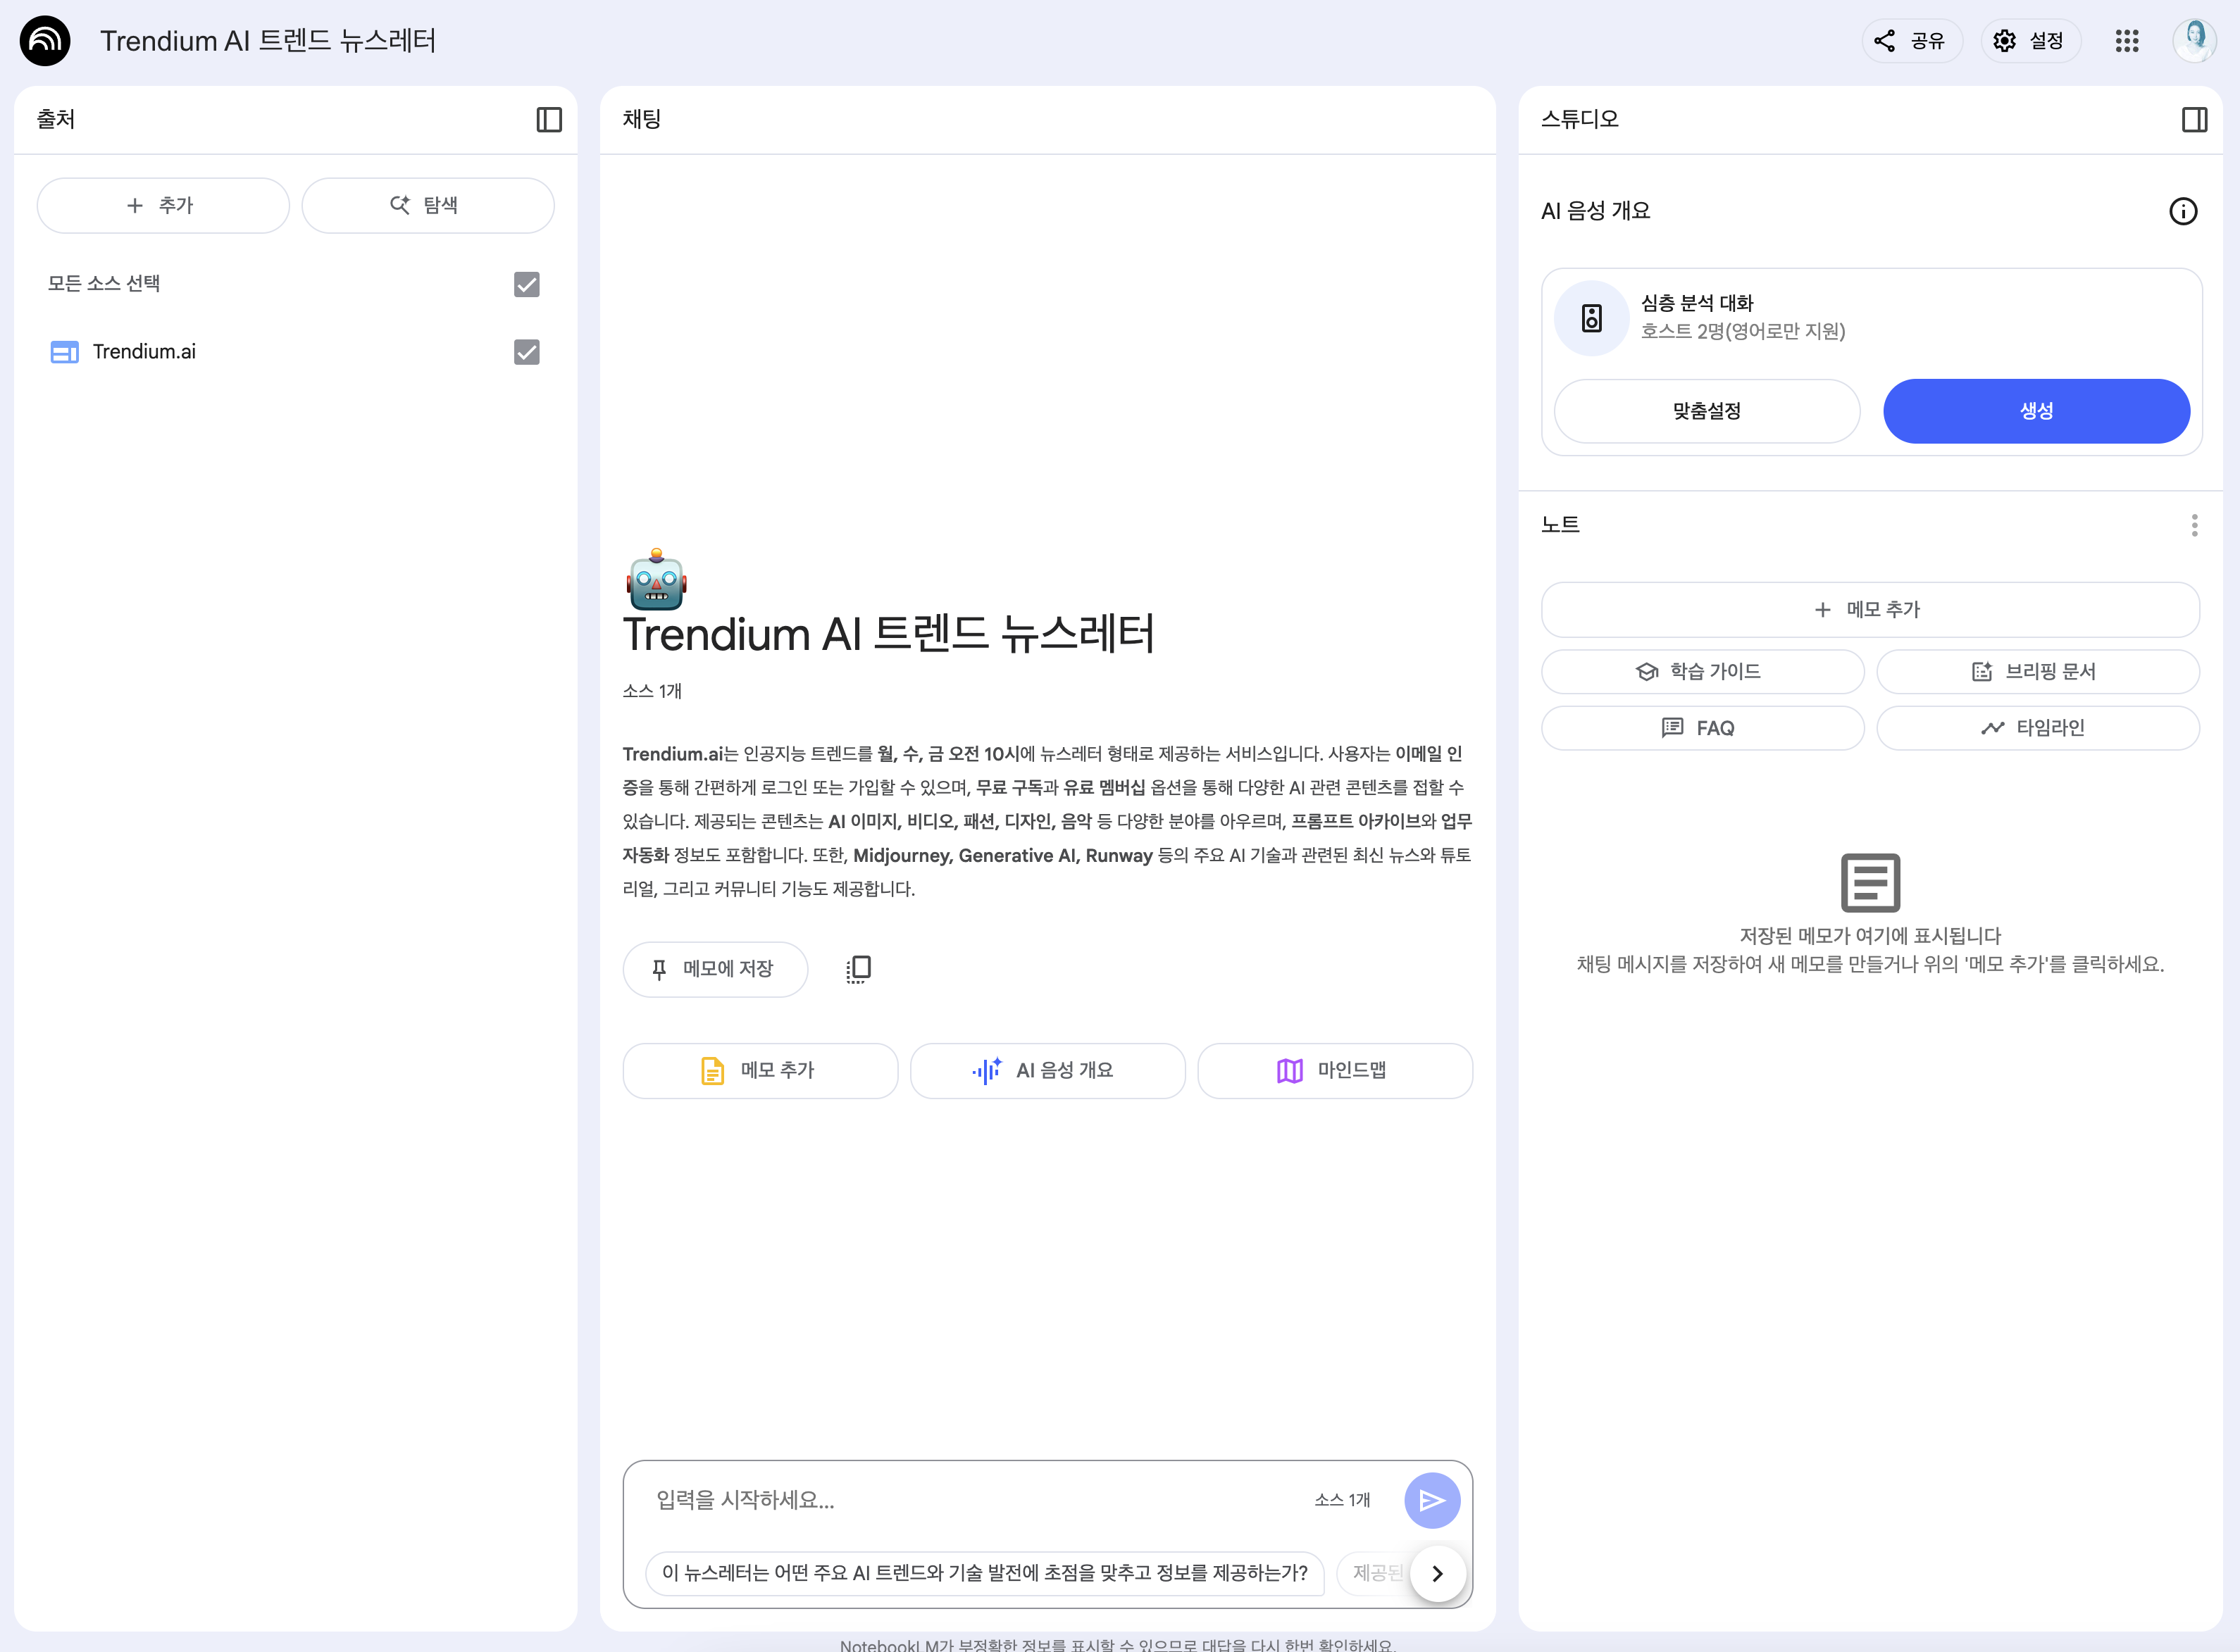2240x1652 pixels.
Task: Generate an FAQ note
Action: 1703,728
